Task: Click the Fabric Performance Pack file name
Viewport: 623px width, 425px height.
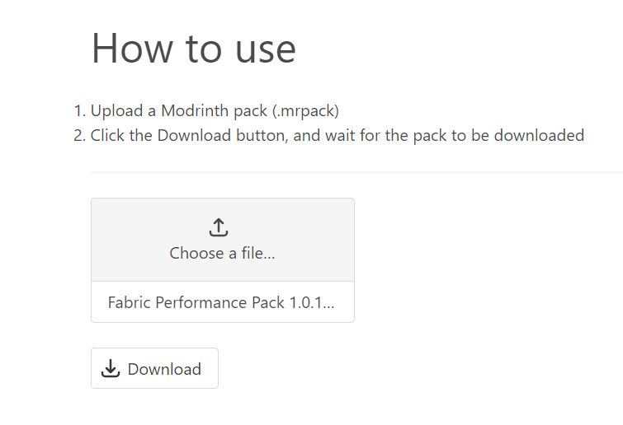Action: point(221,302)
